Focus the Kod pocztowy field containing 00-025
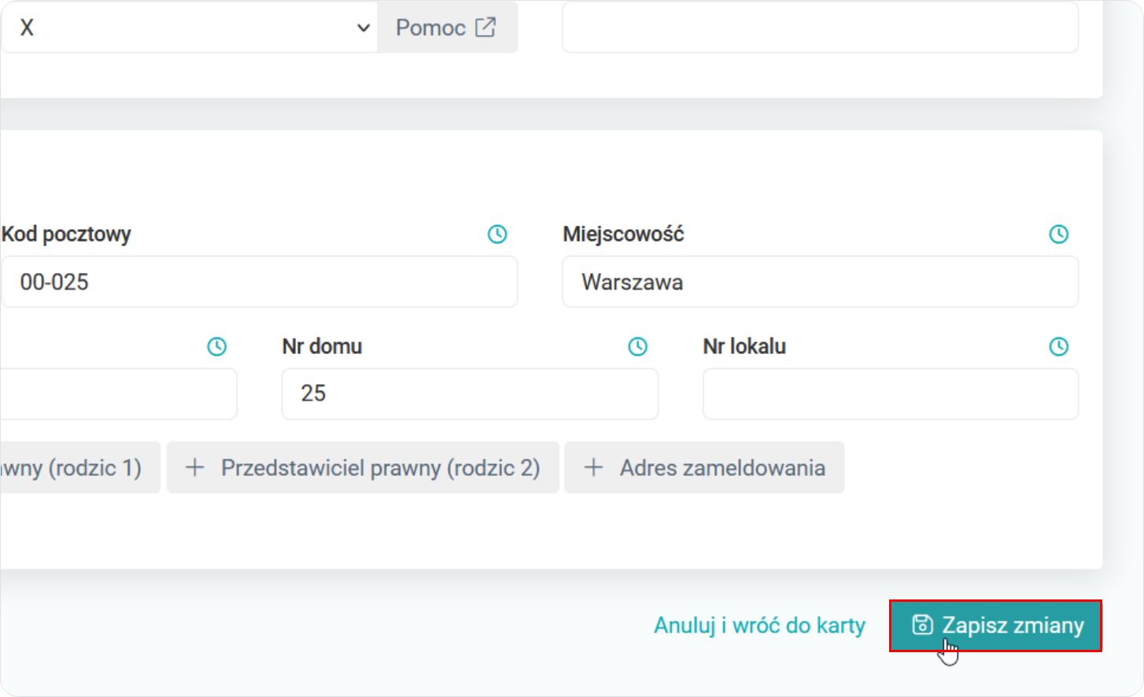This screenshot has width=1144, height=697. point(259,282)
